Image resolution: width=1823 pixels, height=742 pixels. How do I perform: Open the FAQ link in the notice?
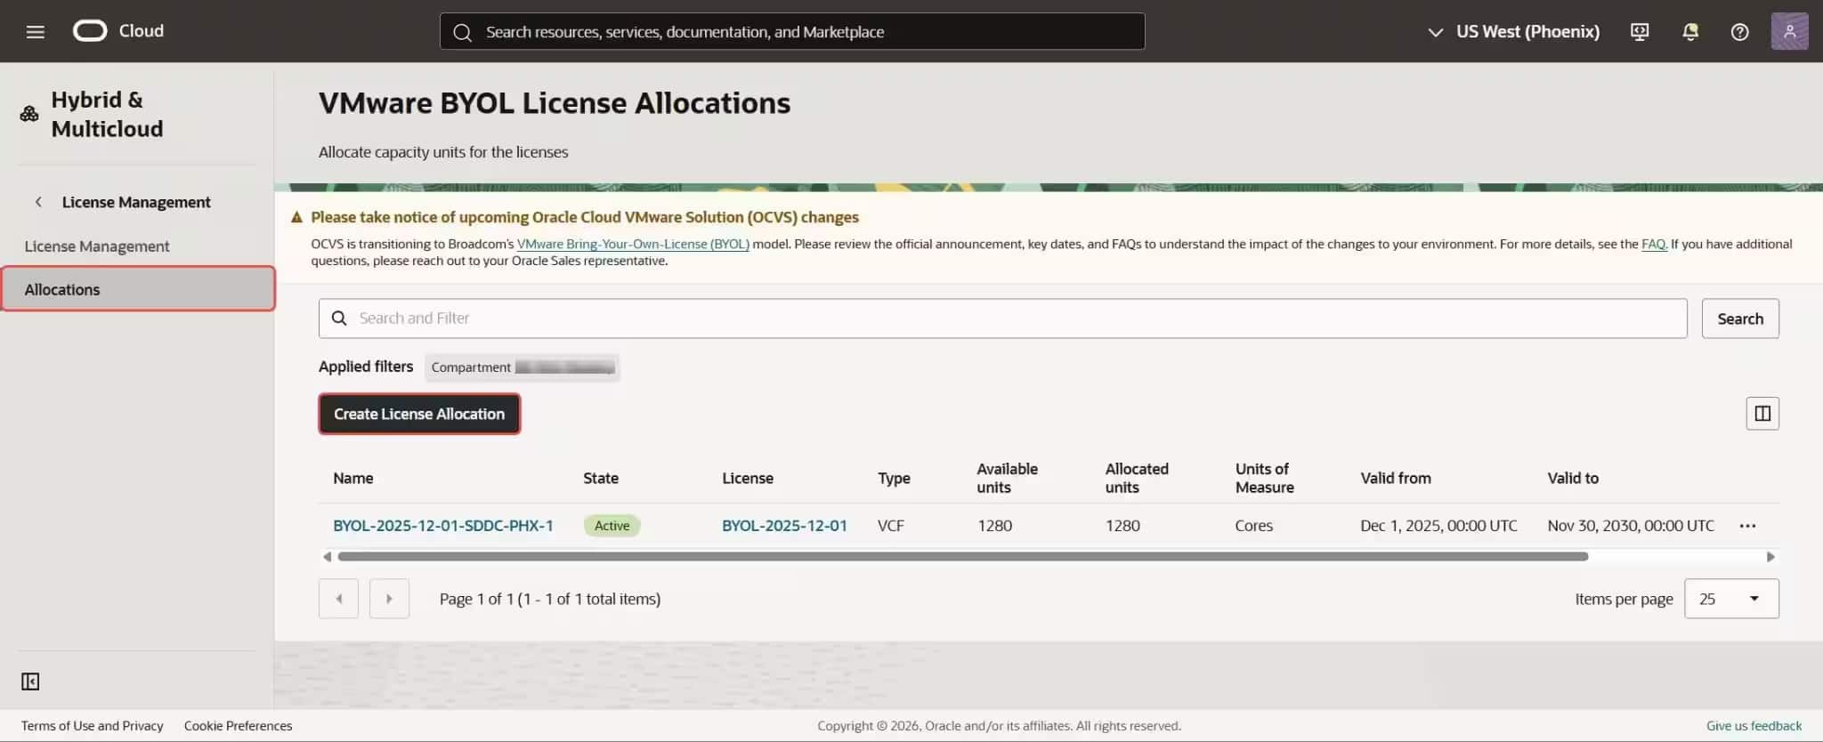[1654, 244]
